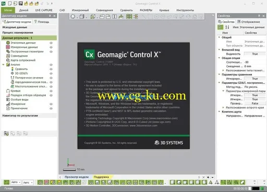The height and width of the screenshot is (192, 267).
Task: Click the undo arrow in quick access bar
Action: [42, 3]
